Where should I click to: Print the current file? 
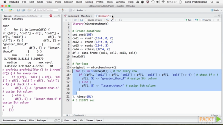pyautogui.click(x=29, y=10)
